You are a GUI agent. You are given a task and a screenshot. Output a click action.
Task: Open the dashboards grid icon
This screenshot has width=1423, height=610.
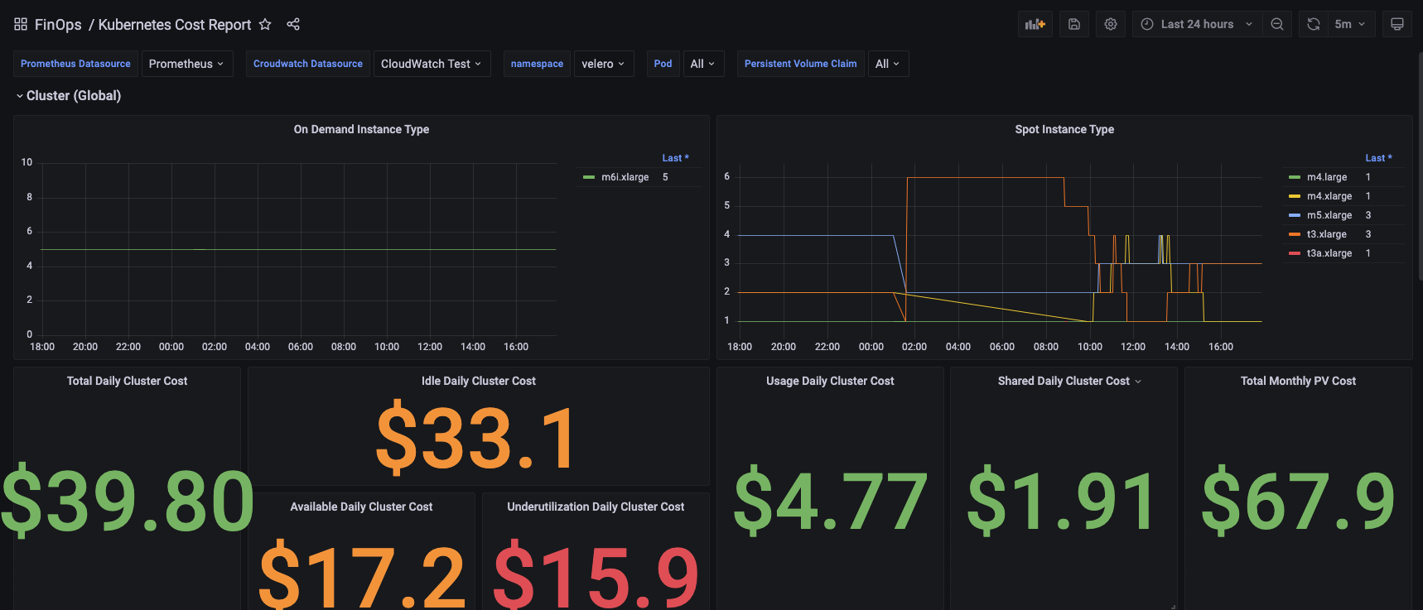21,24
